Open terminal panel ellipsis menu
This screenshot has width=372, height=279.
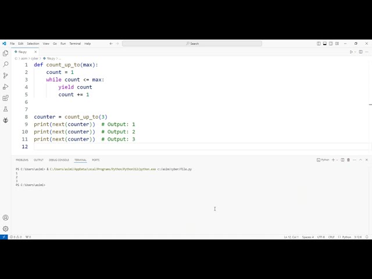click(x=355, y=160)
